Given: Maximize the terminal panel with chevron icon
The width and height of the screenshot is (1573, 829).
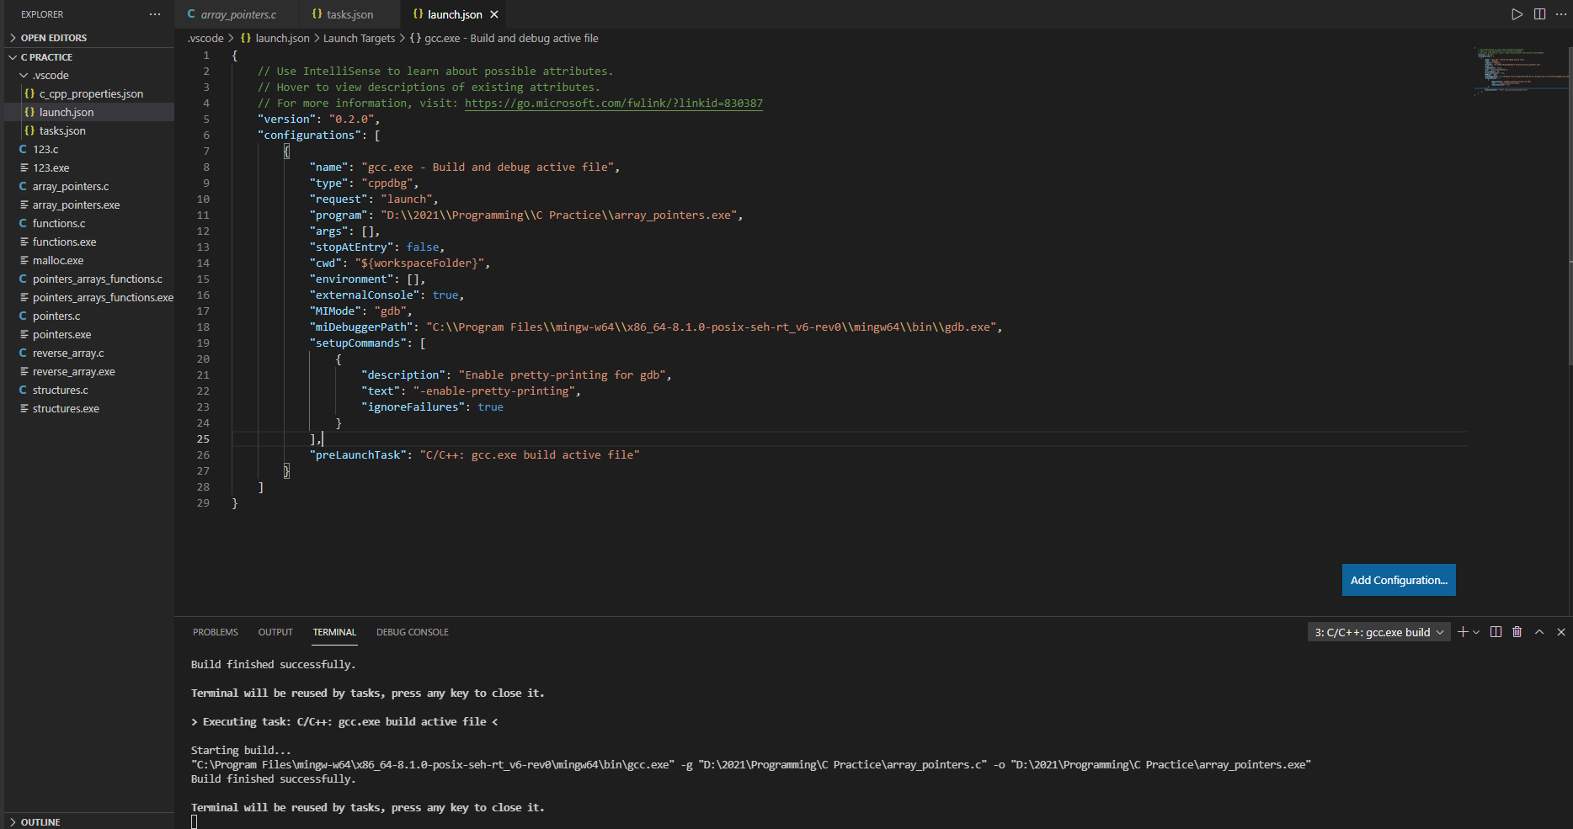Looking at the screenshot, I should click(1538, 631).
